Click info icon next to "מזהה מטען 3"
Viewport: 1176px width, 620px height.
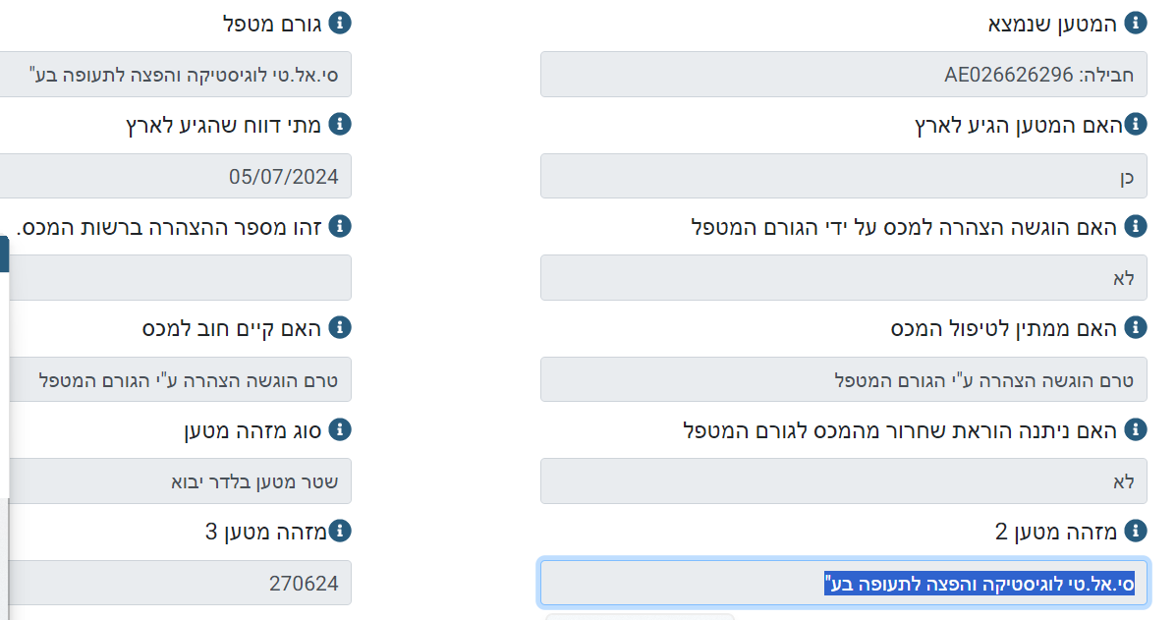click(340, 532)
